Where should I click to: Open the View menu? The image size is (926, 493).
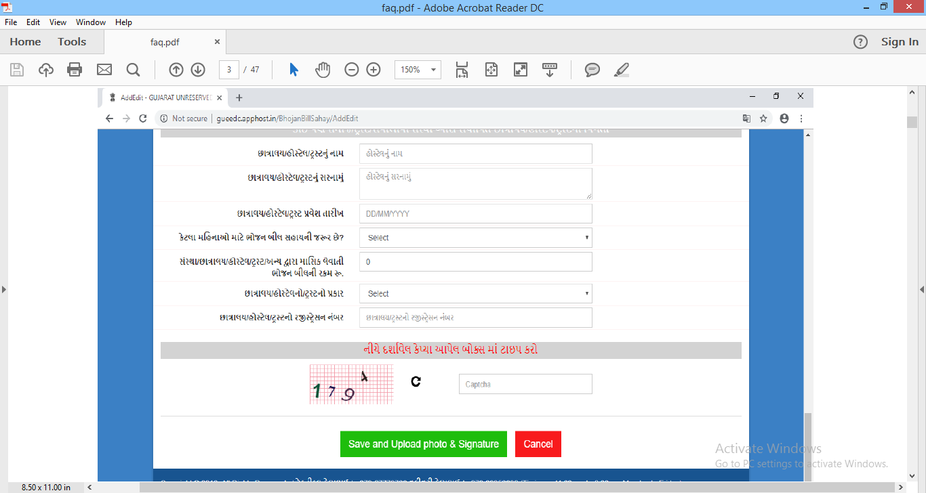[x=57, y=22]
